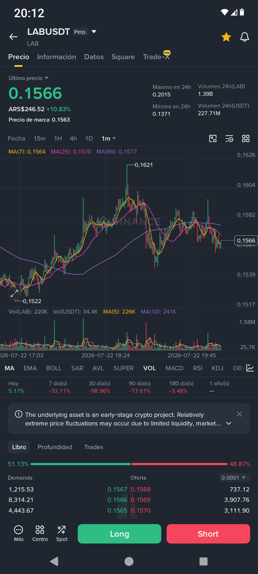
Task: Select the EMA indicator
Action: (x=30, y=368)
